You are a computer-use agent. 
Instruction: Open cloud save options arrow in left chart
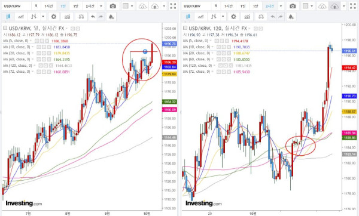point(164,6)
